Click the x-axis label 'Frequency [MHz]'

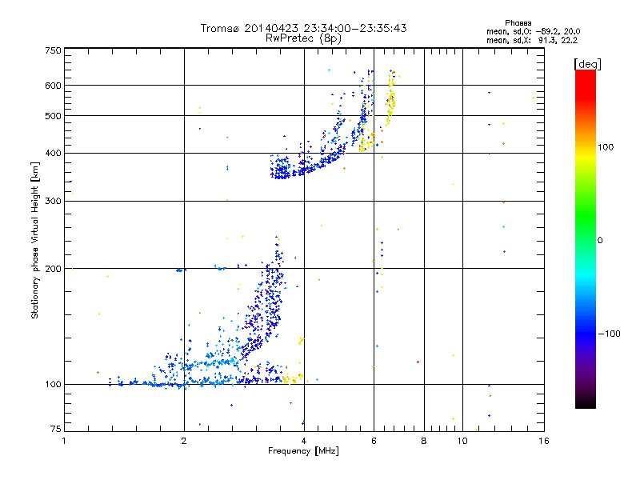(303, 451)
